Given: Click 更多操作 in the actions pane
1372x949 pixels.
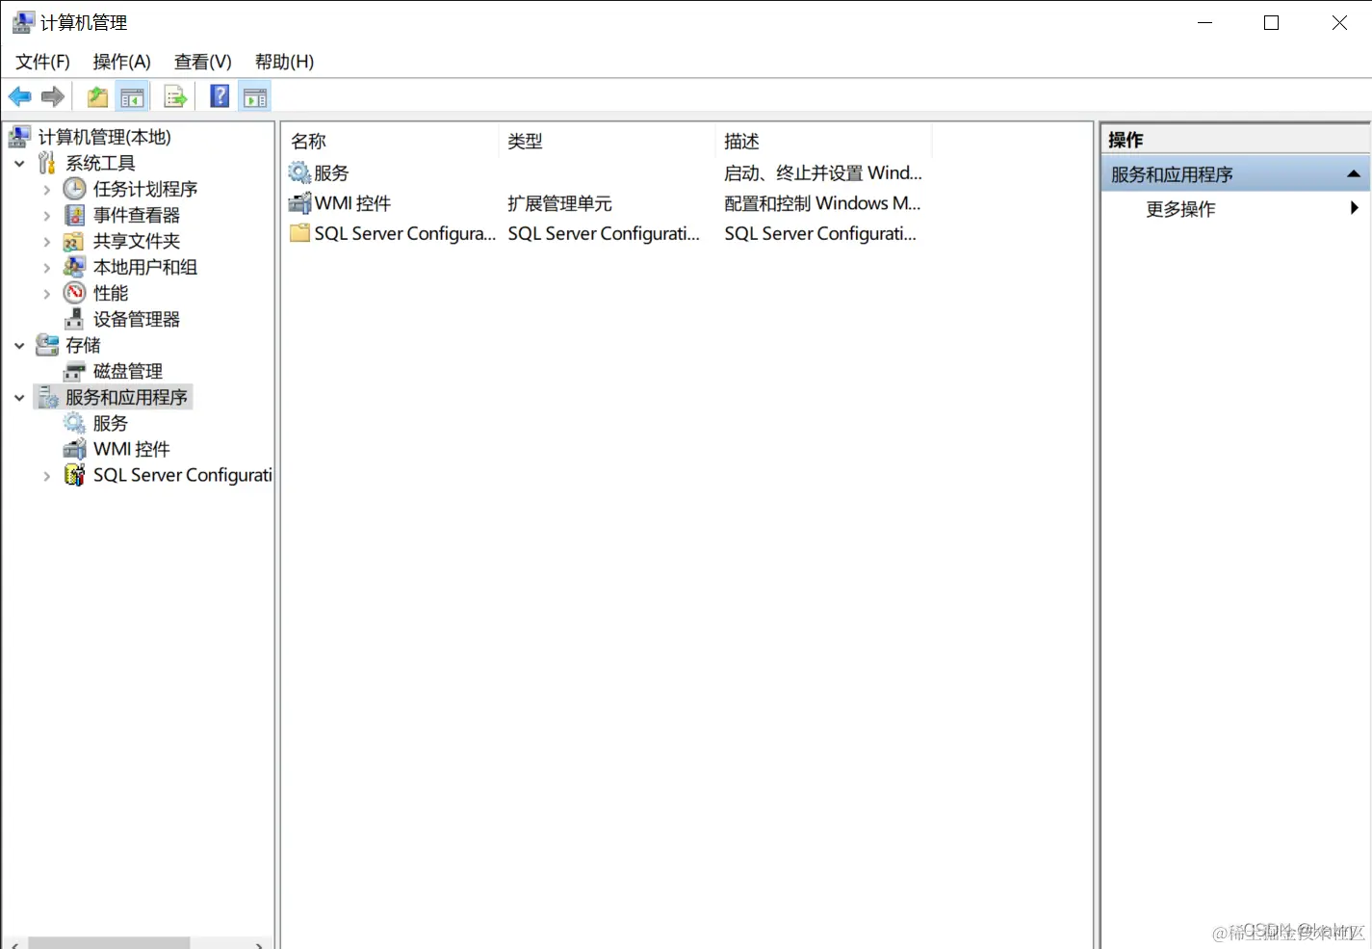Looking at the screenshot, I should (1180, 209).
